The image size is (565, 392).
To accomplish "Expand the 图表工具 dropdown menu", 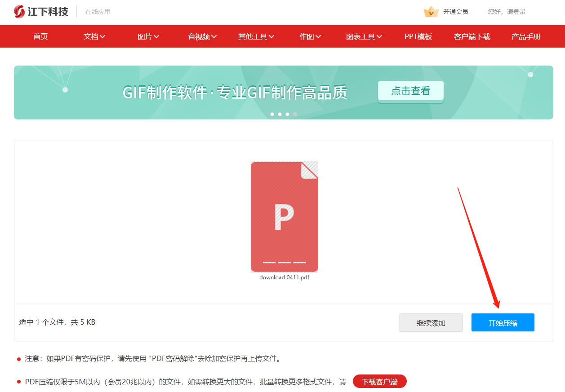I will 364,36.
